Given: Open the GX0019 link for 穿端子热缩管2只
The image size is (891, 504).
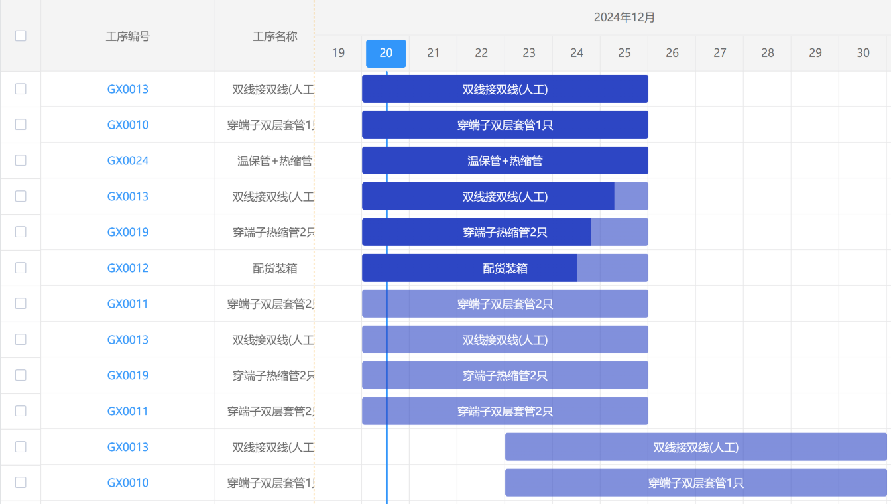Looking at the screenshot, I should 127,231.
